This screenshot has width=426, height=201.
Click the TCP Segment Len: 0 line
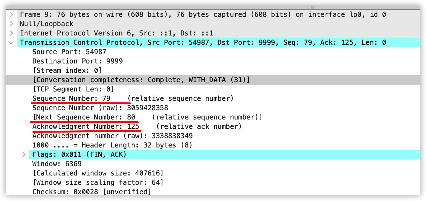73,89
